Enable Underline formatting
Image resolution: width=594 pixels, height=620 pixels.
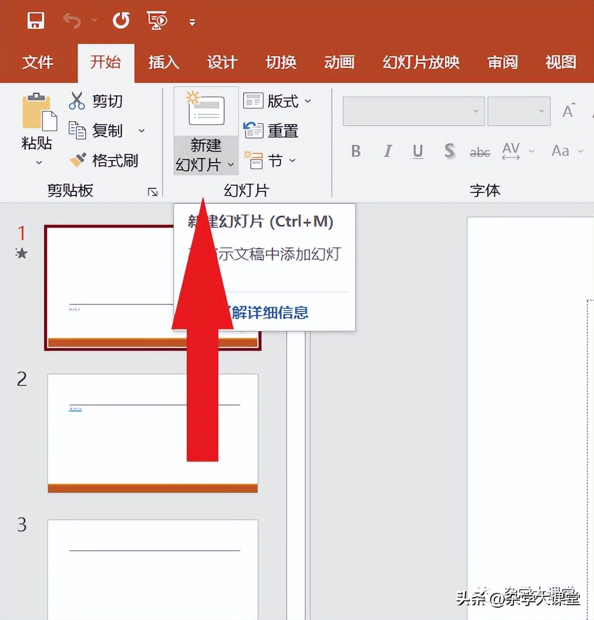pos(417,151)
